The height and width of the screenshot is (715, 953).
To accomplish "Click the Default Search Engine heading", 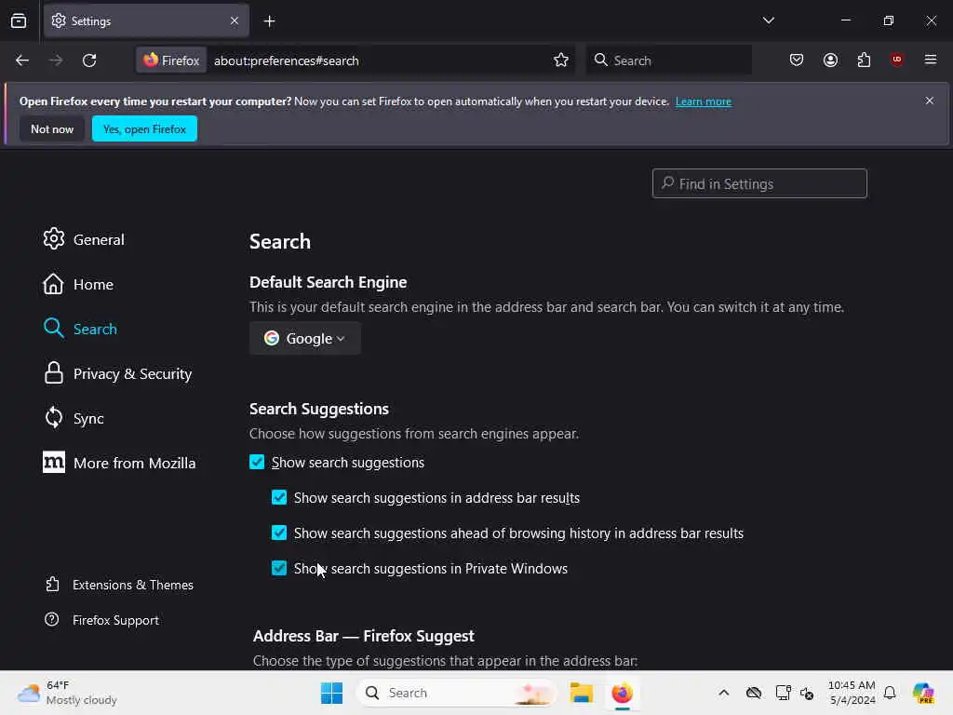I will [x=328, y=282].
